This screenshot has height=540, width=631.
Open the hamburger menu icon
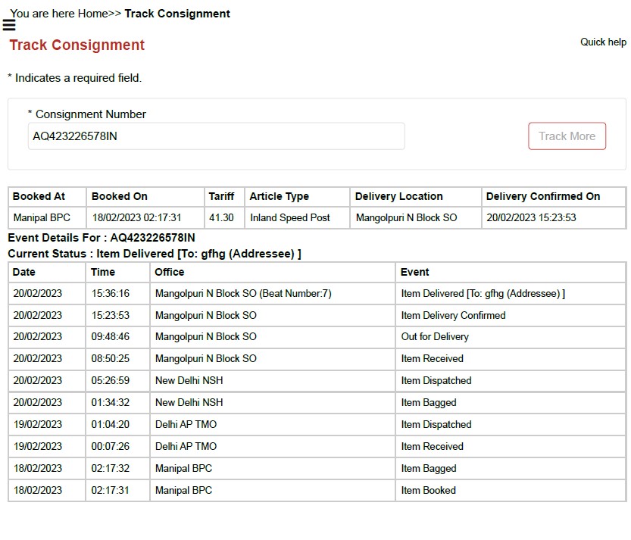point(9,25)
